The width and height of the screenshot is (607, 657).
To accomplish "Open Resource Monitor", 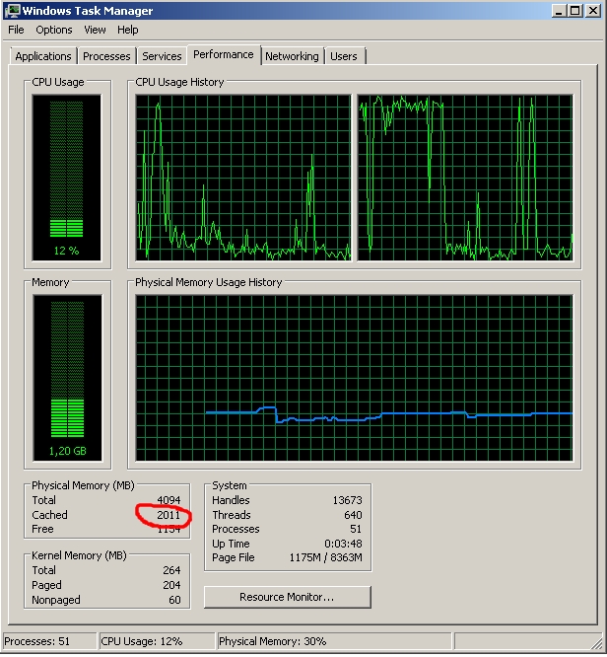I will pyautogui.click(x=287, y=597).
